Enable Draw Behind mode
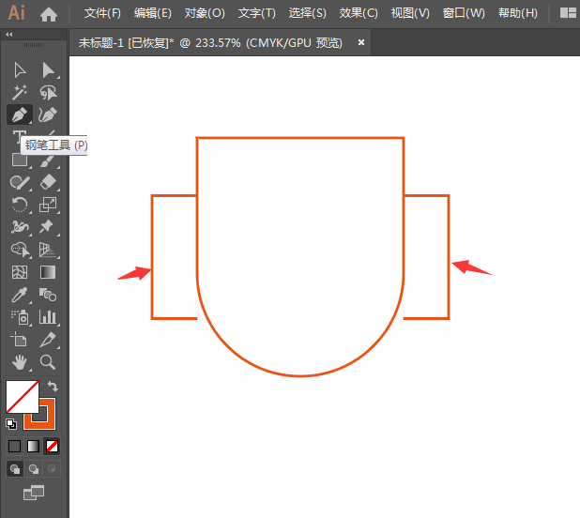This screenshot has width=580, height=518. click(33, 469)
